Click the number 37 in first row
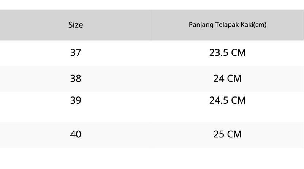This screenshot has height=169, width=304. (x=76, y=53)
